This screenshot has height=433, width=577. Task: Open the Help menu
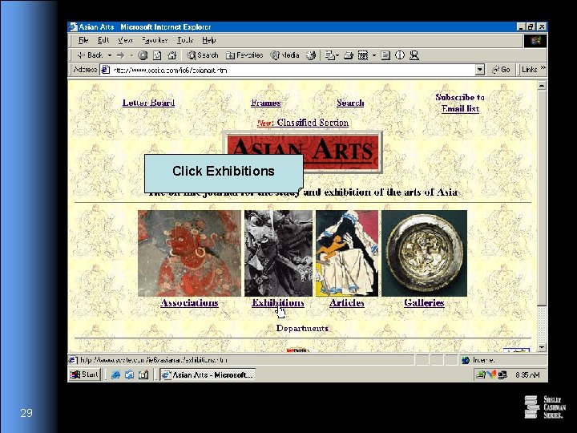(208, 40)
